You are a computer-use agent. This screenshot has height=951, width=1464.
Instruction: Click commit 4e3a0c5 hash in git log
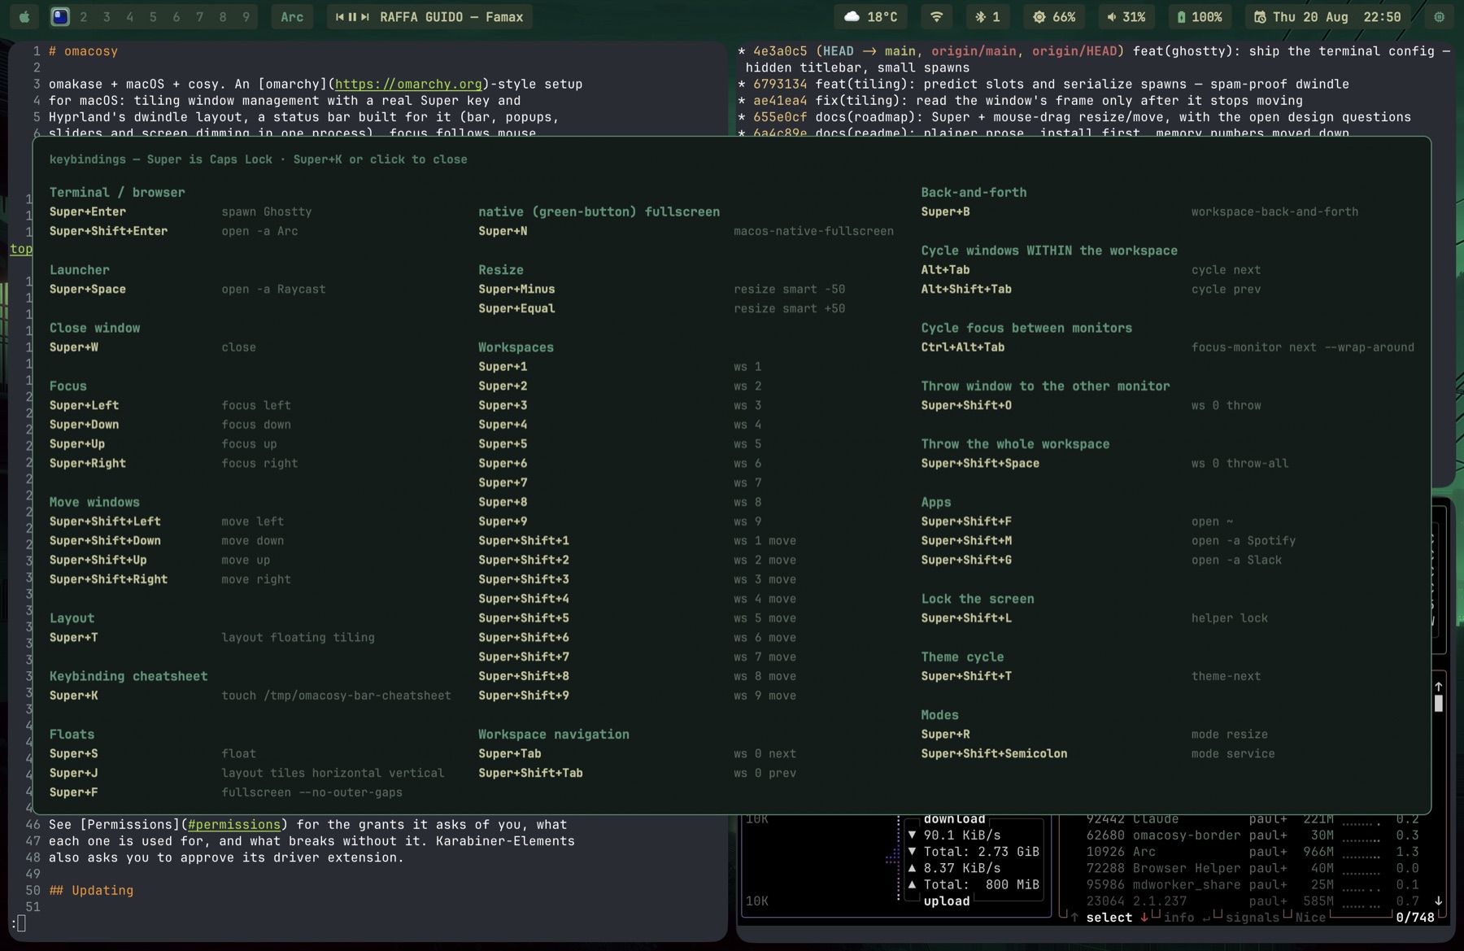click(780, 50)
